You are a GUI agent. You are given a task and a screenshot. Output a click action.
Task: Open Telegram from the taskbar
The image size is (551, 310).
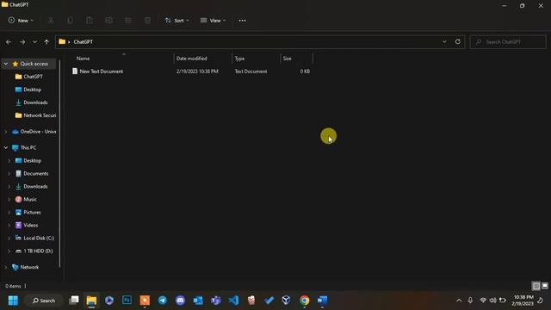[163, 301]
